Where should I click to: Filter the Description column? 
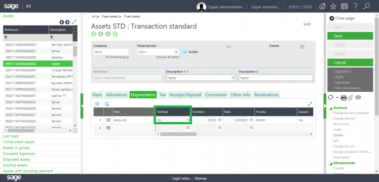[x=51, y=37]
